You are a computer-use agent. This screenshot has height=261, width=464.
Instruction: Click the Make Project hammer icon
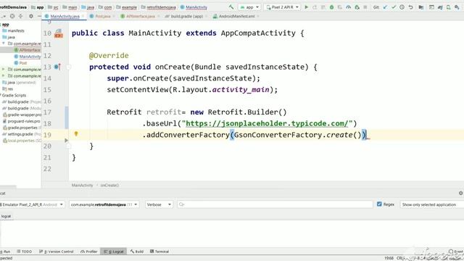[x=231, y=7]
